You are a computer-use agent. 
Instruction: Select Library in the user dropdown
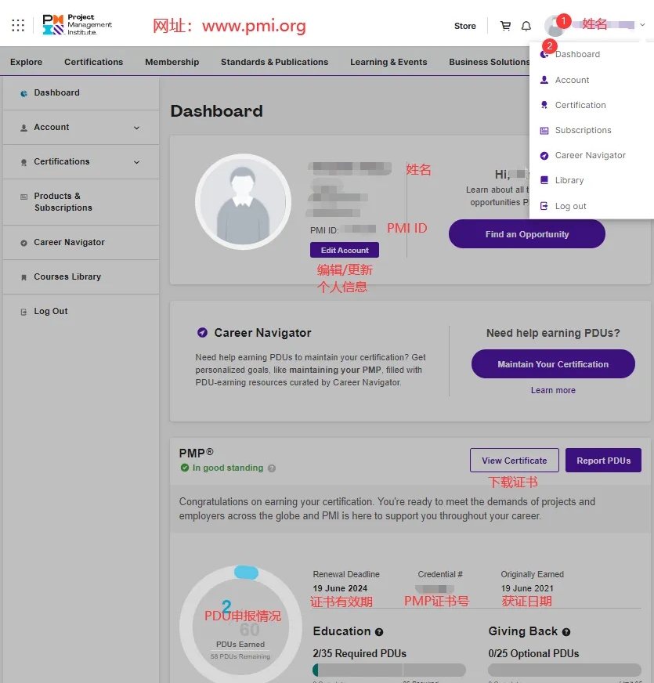tap(569, 180)
